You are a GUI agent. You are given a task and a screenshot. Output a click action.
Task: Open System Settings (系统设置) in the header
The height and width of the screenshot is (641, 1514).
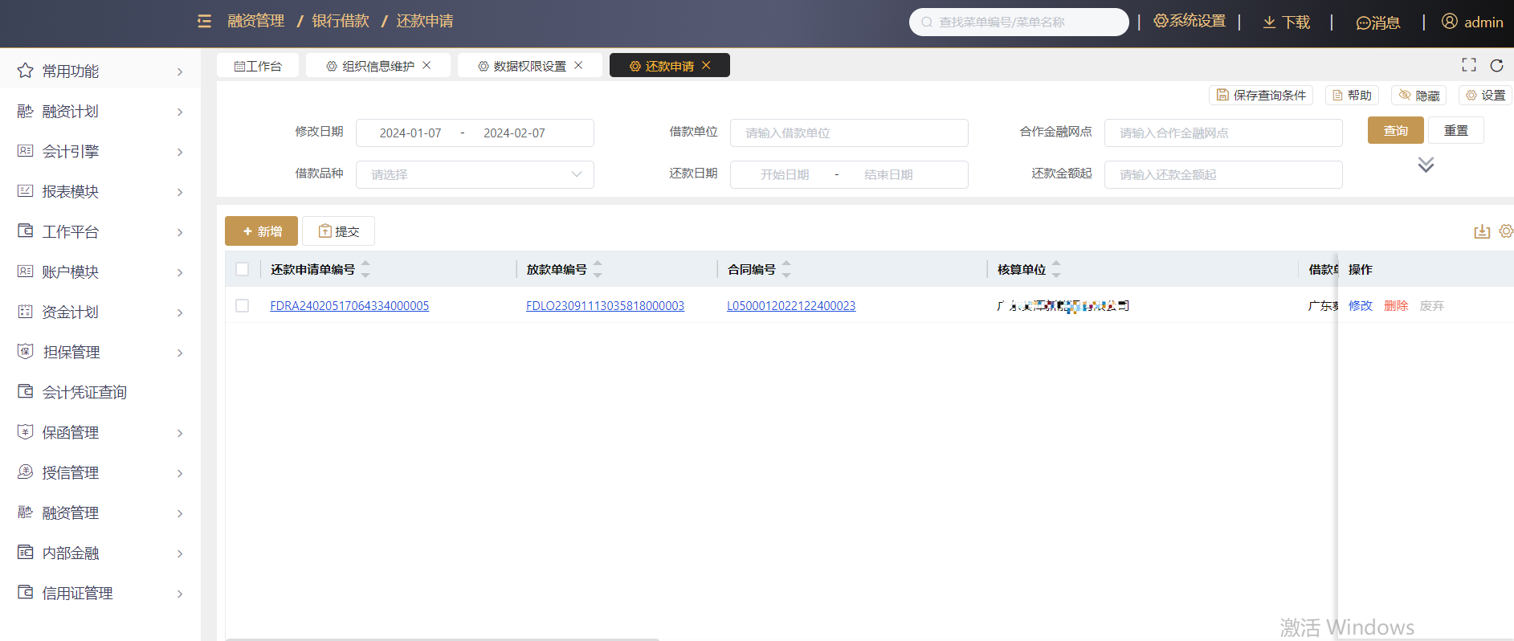coord(1190,22)
